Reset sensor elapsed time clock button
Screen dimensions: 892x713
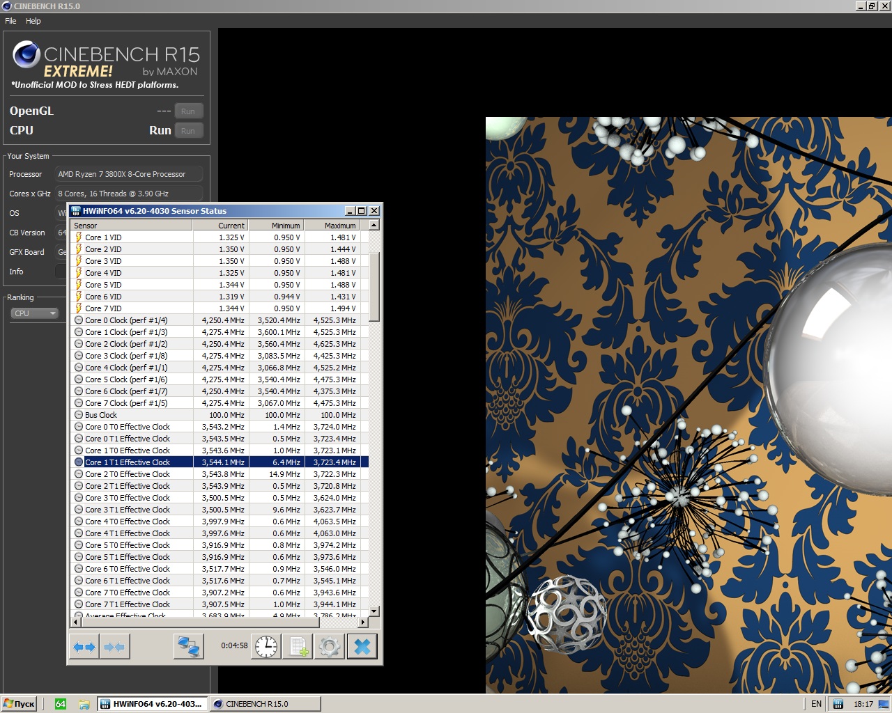click(x=266, y=647)
